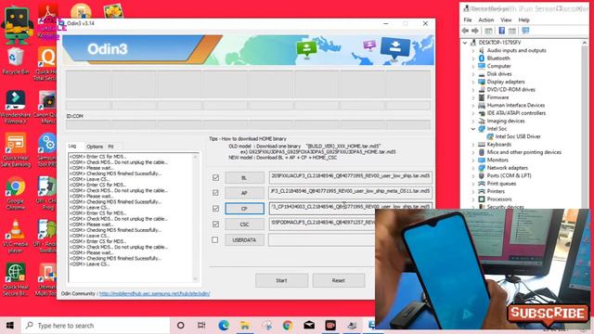Open File Explorer from taskbar

point(245,326)
